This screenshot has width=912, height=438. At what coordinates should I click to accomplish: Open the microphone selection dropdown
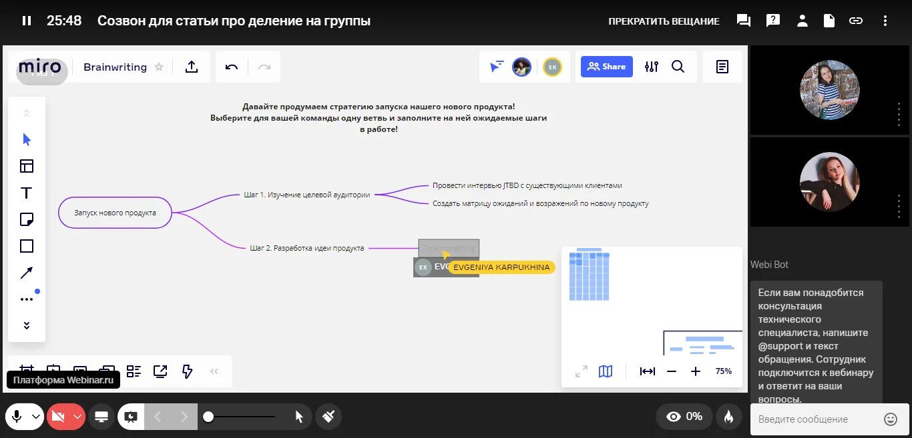point(37,416)
